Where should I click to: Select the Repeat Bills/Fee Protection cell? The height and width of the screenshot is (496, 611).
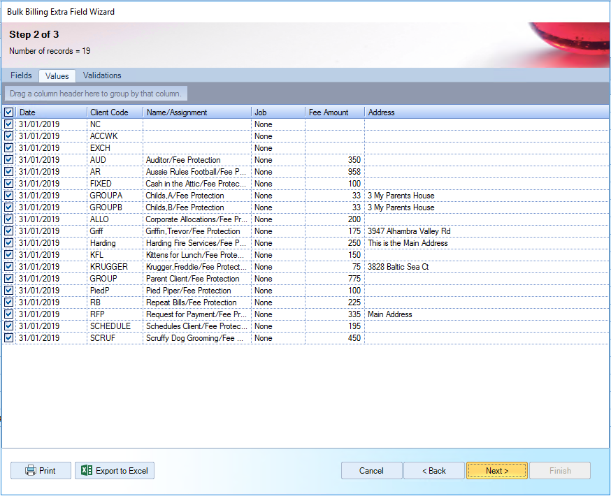[x=197, y=302]
